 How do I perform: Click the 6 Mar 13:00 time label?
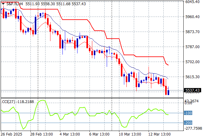pos(99,134)
